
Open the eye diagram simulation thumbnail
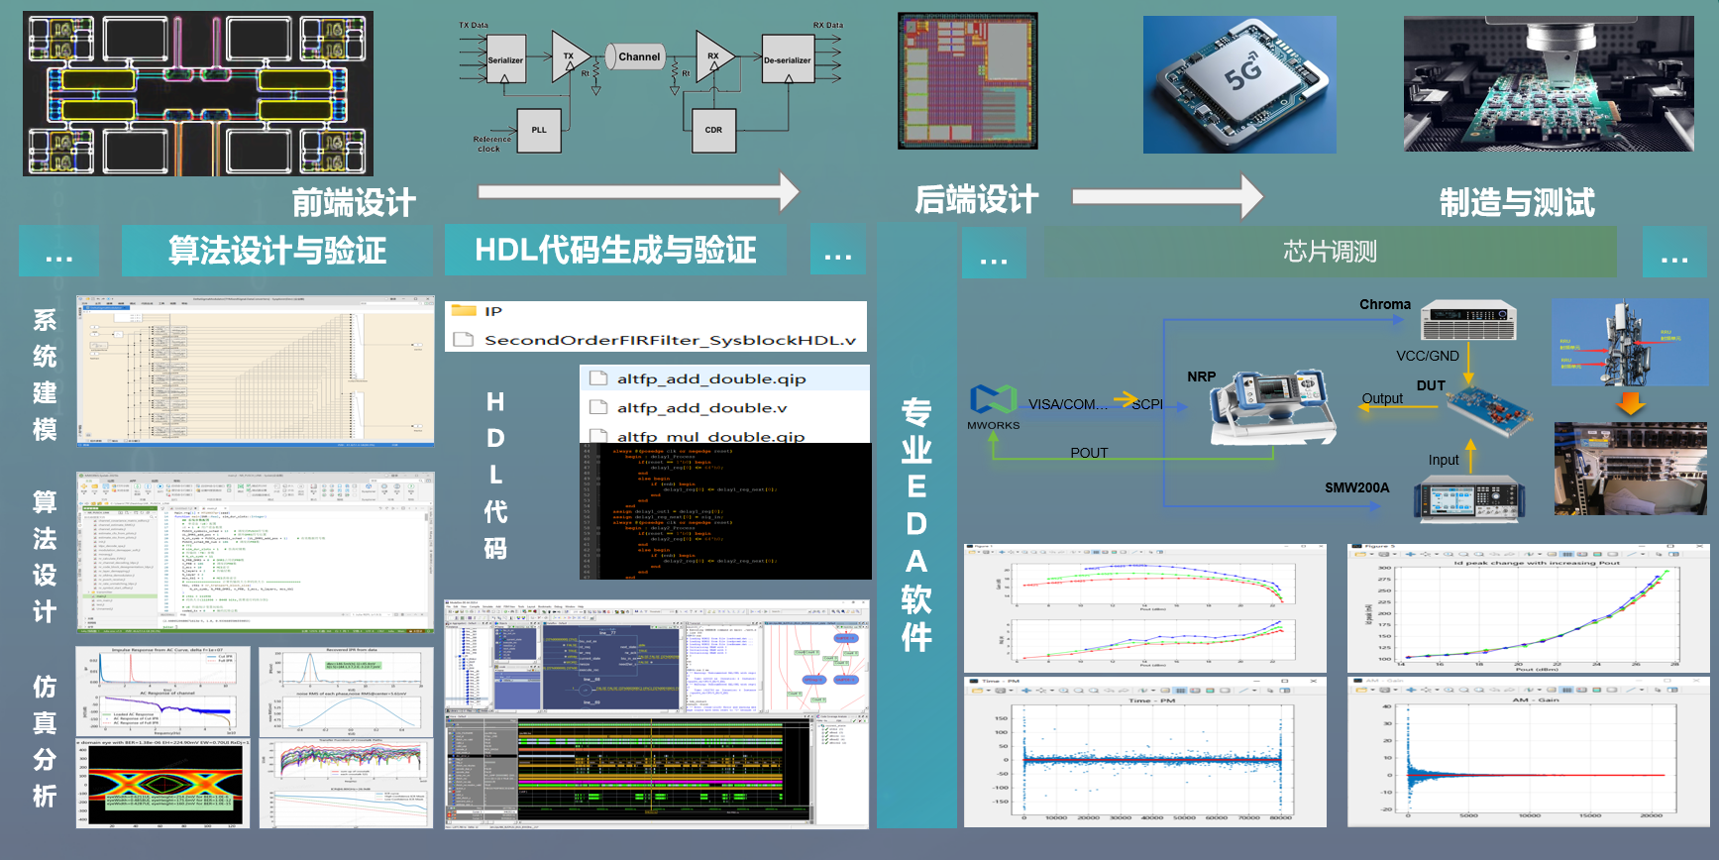coord(162,784)
